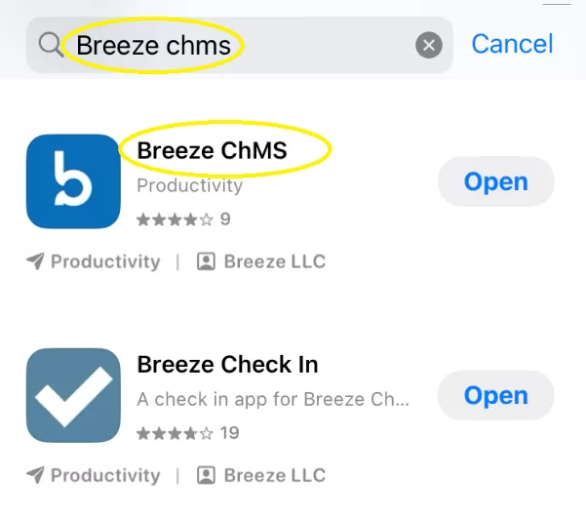586x516 pixels.
Task: Tap the developer icon for Breeze Check In
Action: (x=206, y=475)
